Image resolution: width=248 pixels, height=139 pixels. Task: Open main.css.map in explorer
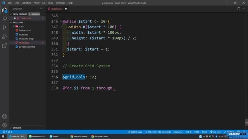[x=26, y=39]
